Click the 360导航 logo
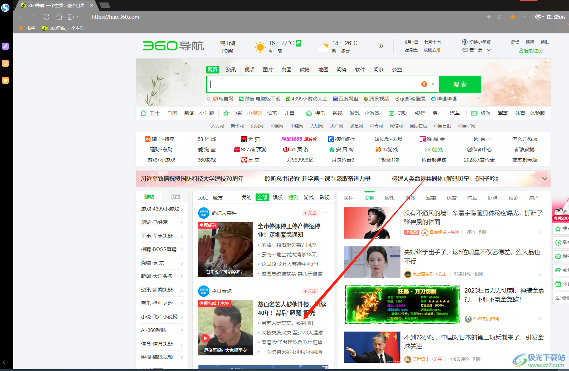 [173, 46]
